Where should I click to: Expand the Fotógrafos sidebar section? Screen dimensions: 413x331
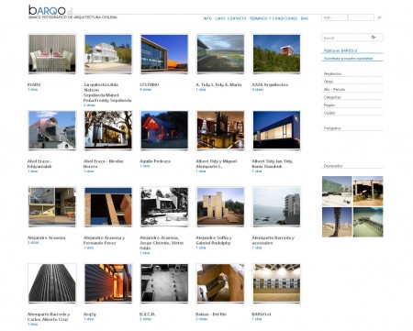pos(332,128)
